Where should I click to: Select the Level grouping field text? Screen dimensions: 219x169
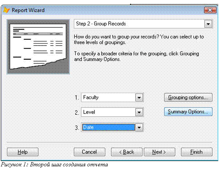(x=89, y=112)
